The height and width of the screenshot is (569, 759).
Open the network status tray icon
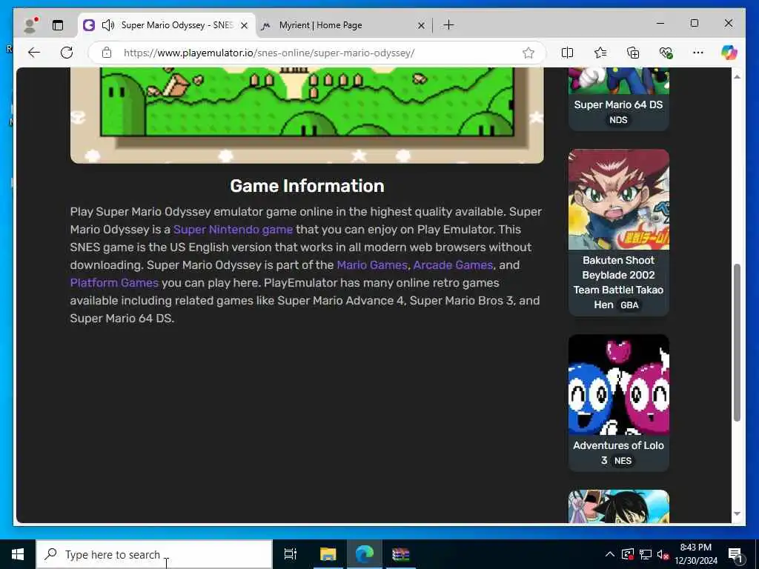coord(646,554)
